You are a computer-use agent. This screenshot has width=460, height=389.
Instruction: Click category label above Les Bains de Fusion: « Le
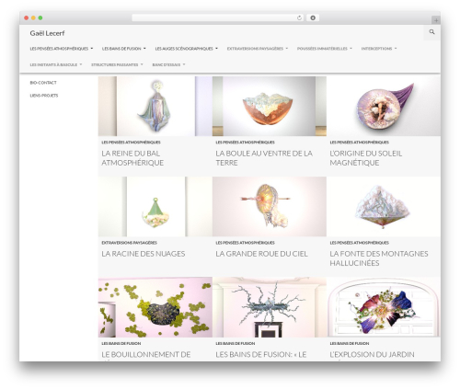236,344
